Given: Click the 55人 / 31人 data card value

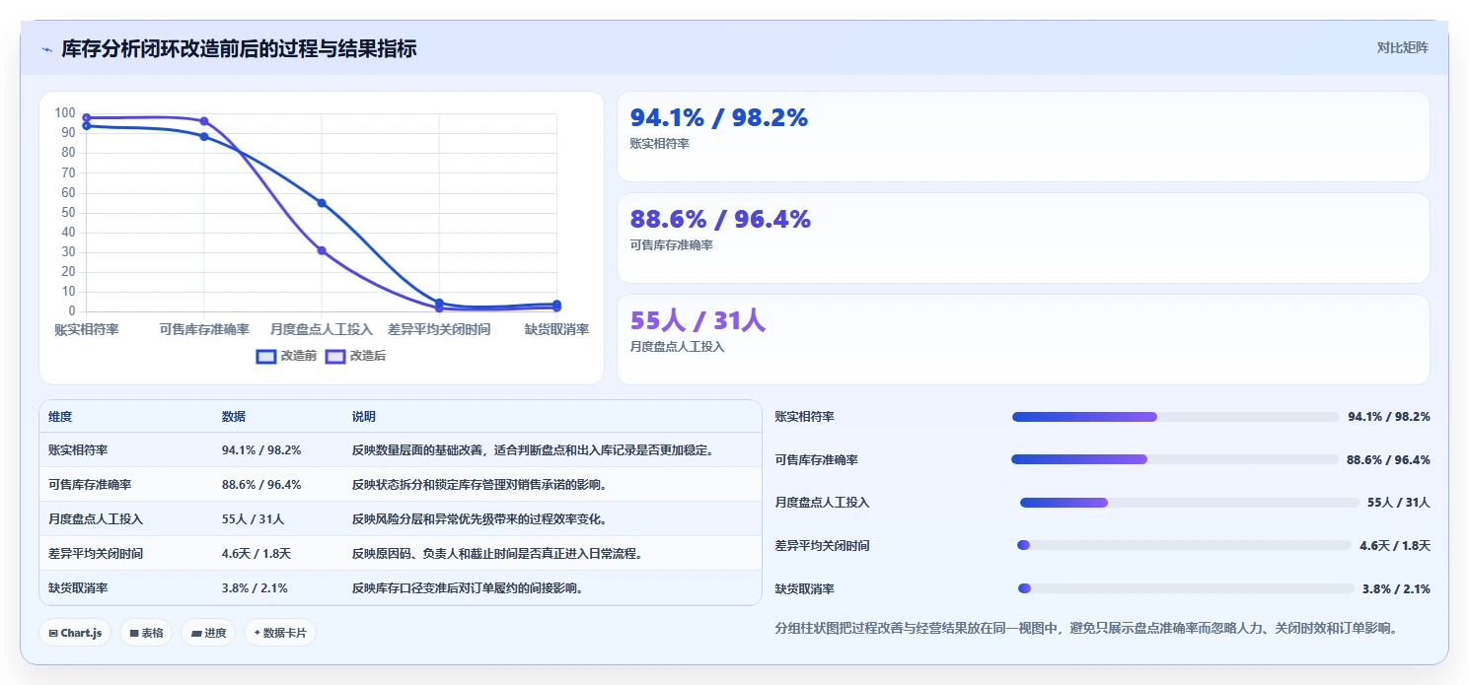Looking at the screenshot, I should (698, 320).
